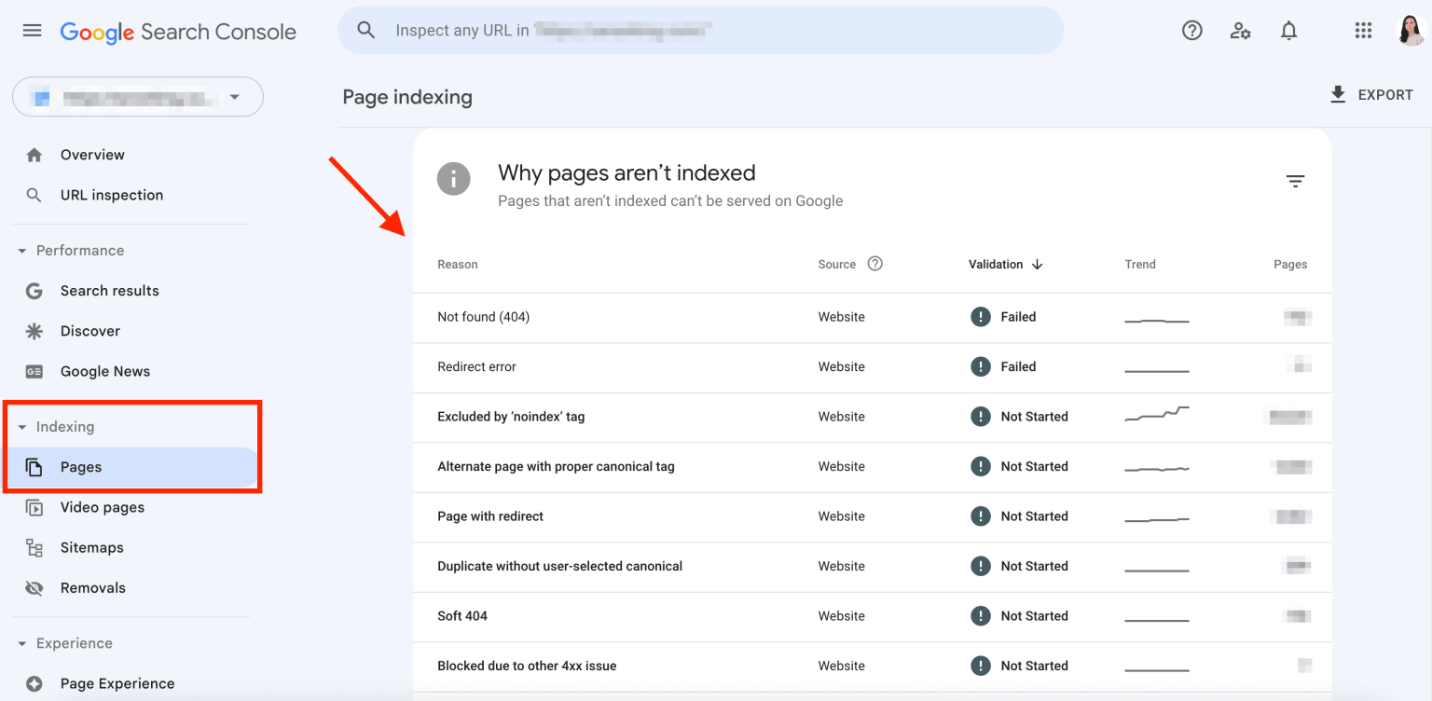
Task: Click the status icon in Soft 404 row
Action: [x=980, y=616]
